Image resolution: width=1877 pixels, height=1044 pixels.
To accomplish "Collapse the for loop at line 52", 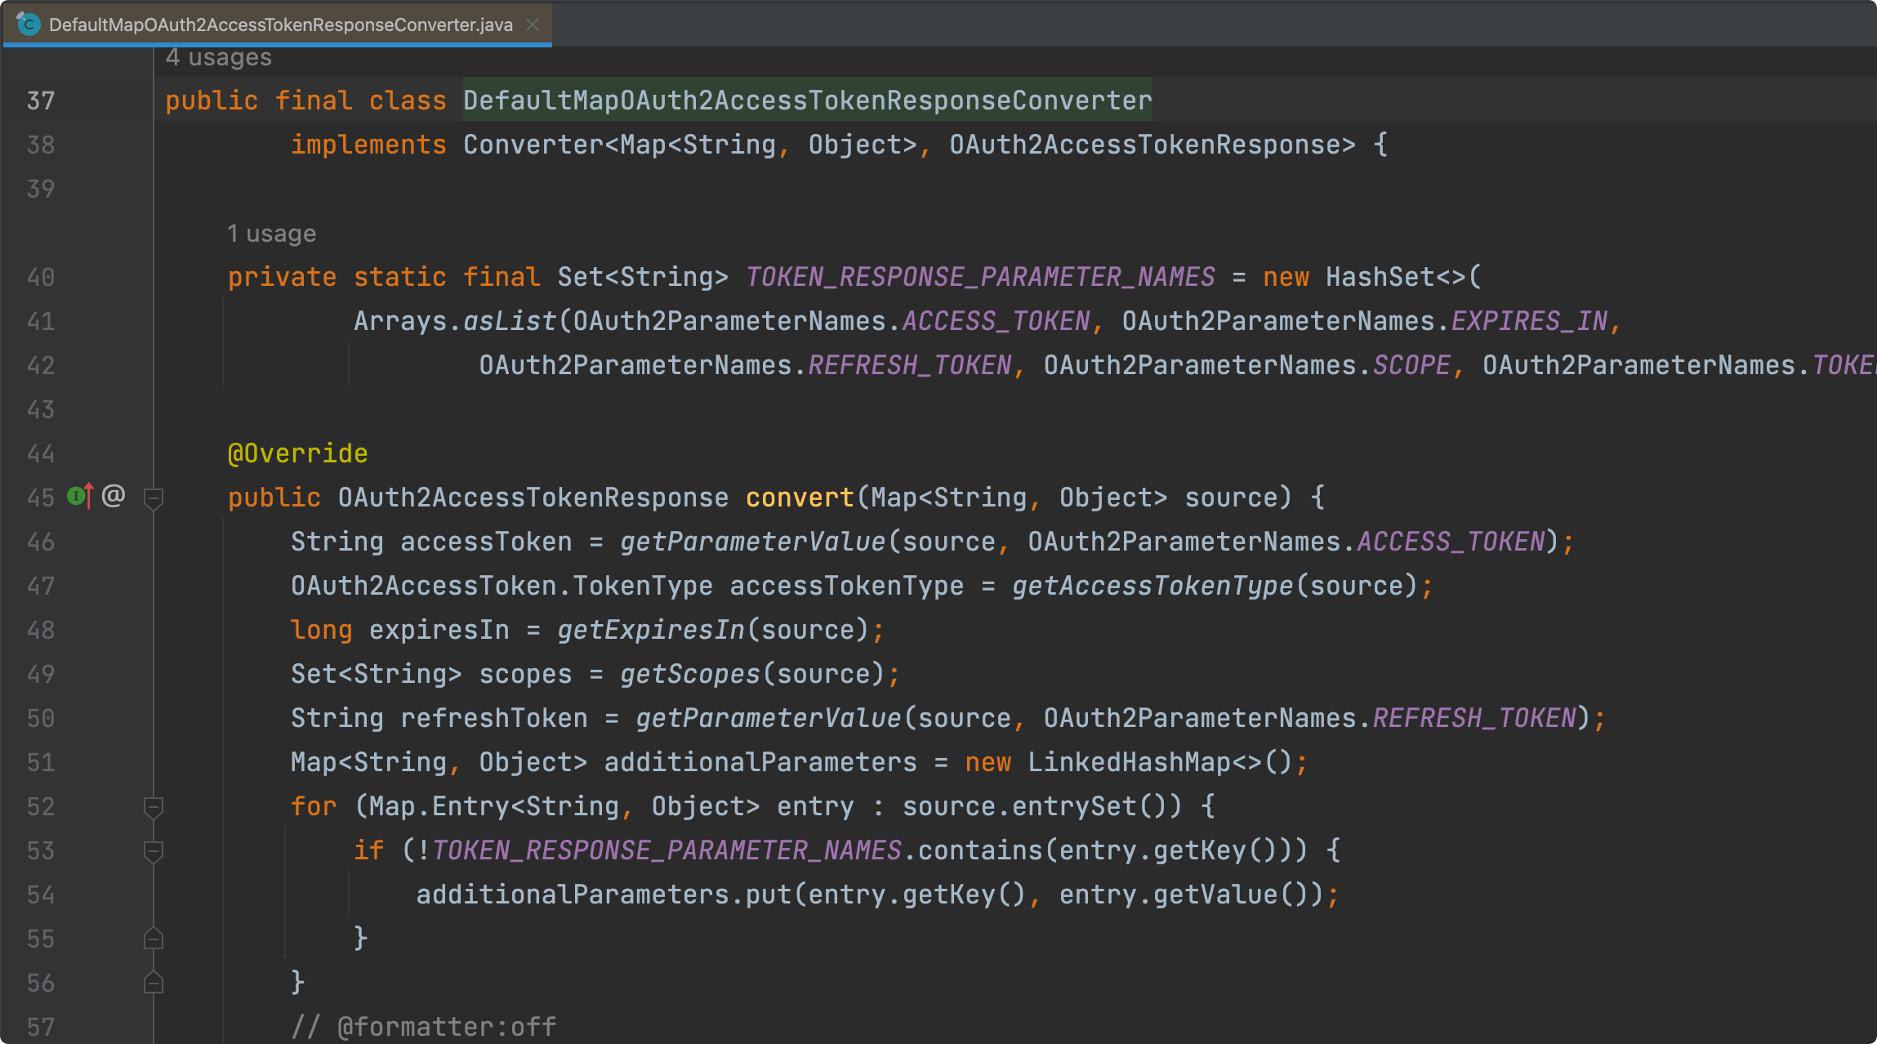I will [153, 806].
